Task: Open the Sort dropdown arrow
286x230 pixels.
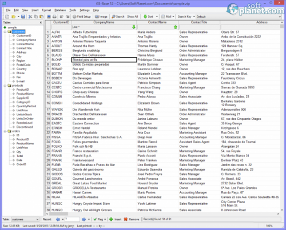Action: coord(157,17)
